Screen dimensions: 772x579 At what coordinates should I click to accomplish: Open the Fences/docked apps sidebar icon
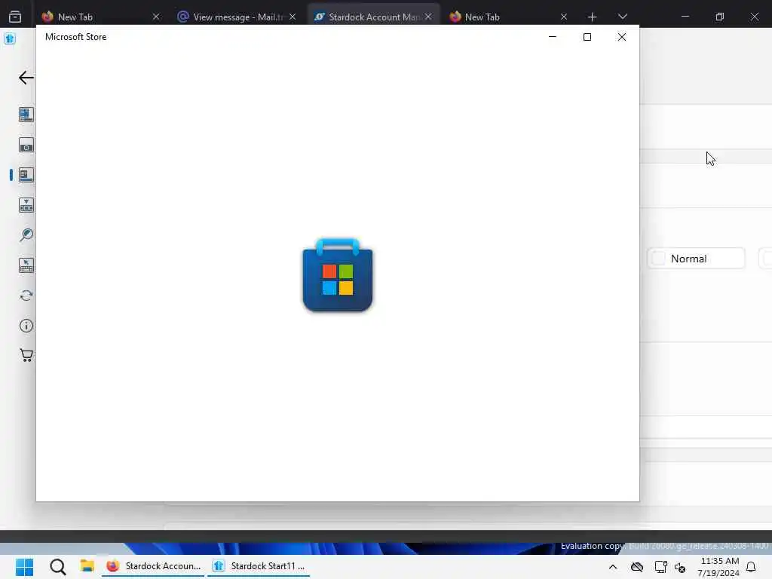tap(26, 205)
